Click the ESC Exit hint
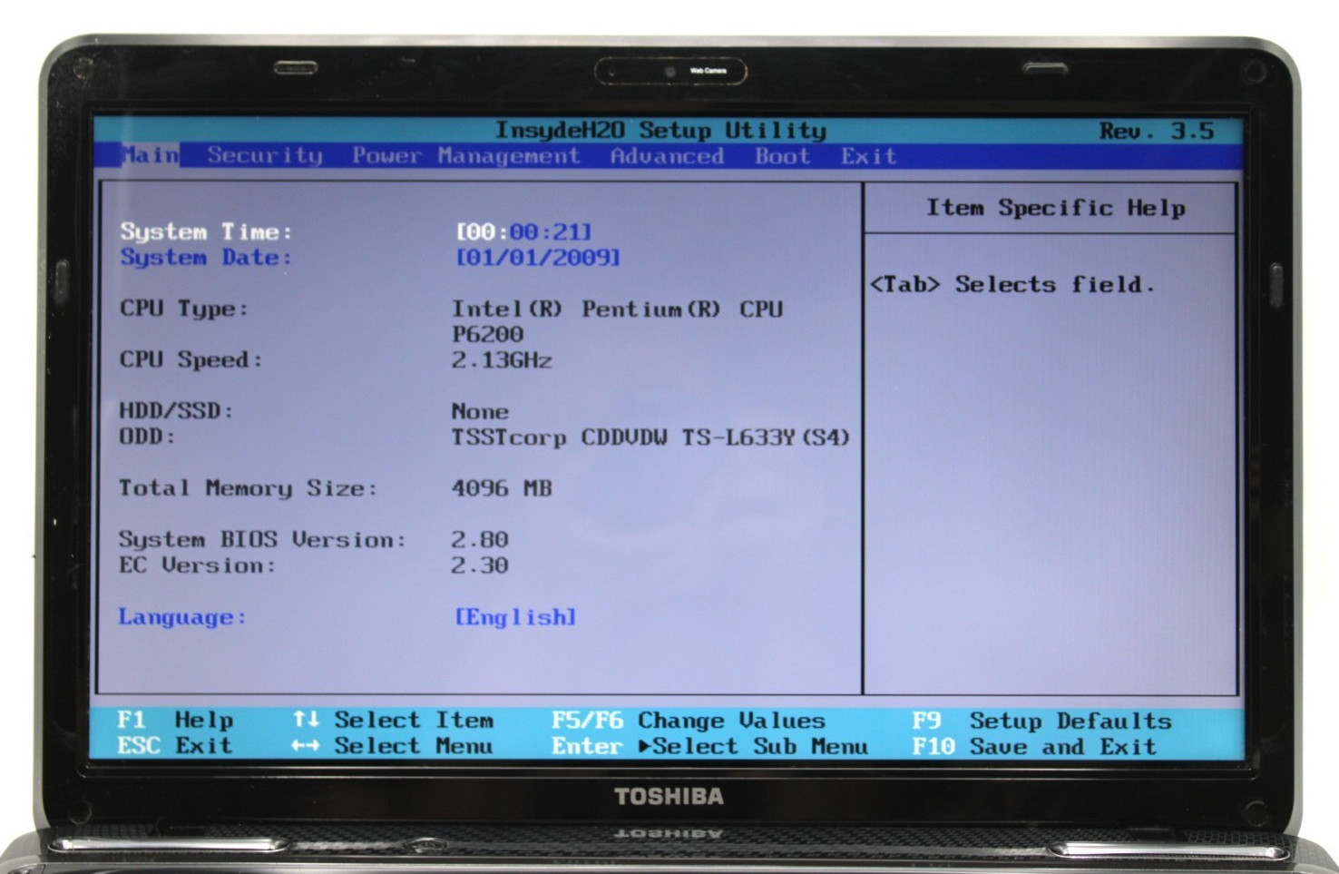Screen dimensions: 1339x874 pyautogui.click(x=174, y=746)
